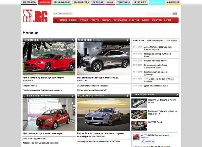Open 'Beetle мина през тунинг операция' link
Viewport: 202px width, 147px height.
(x=93, y=86)
